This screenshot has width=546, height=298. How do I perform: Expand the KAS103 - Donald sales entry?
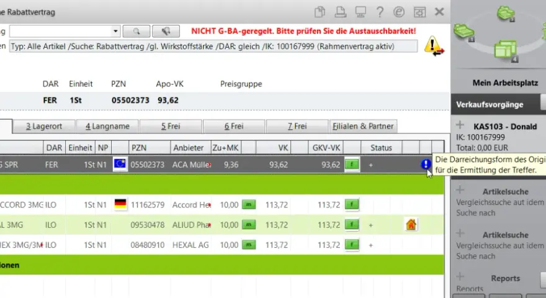(x=460, y=125)
